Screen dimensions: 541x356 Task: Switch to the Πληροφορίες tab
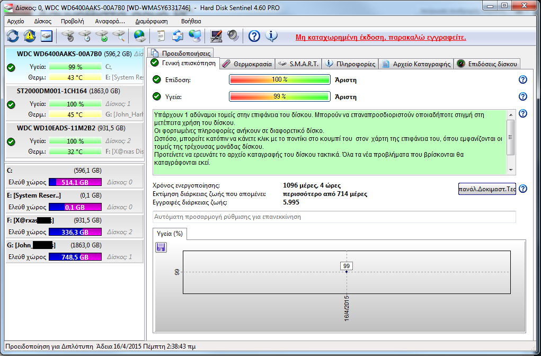pyautogui.click(x=350, y=64)
